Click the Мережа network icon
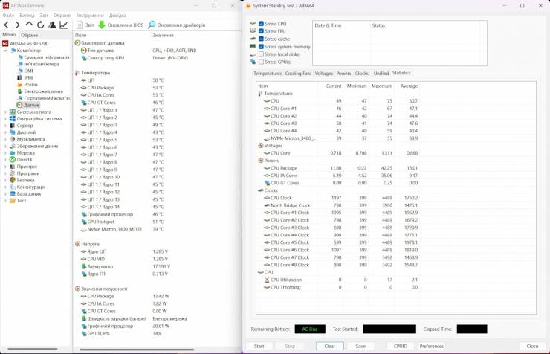This screenshot has height=354, width=550. (x=13, y=153)
